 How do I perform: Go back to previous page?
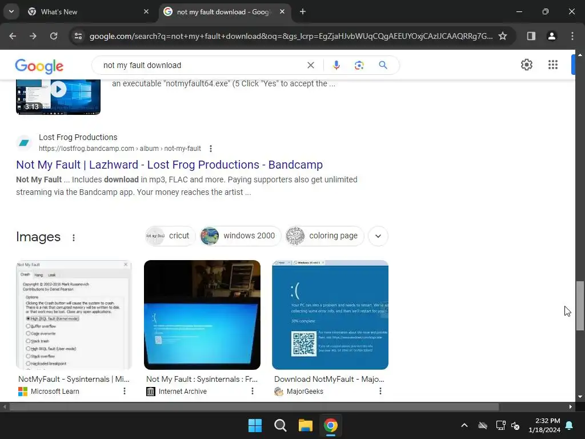click(13, 36)
